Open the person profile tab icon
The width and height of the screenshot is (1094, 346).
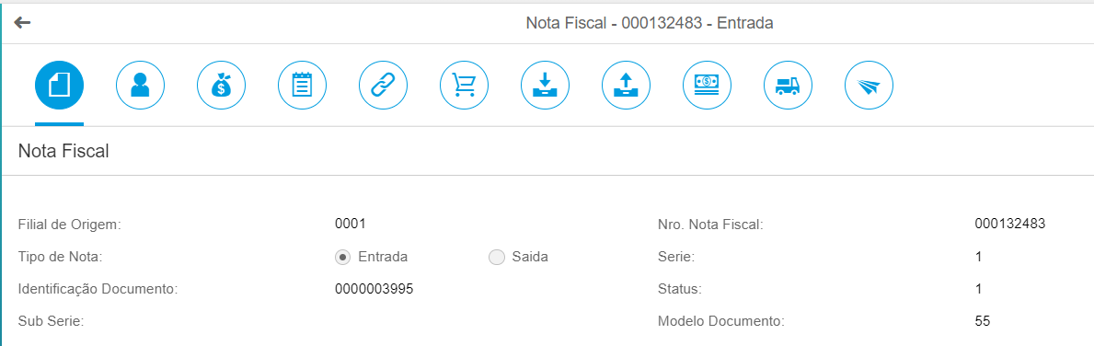(140, 85)
